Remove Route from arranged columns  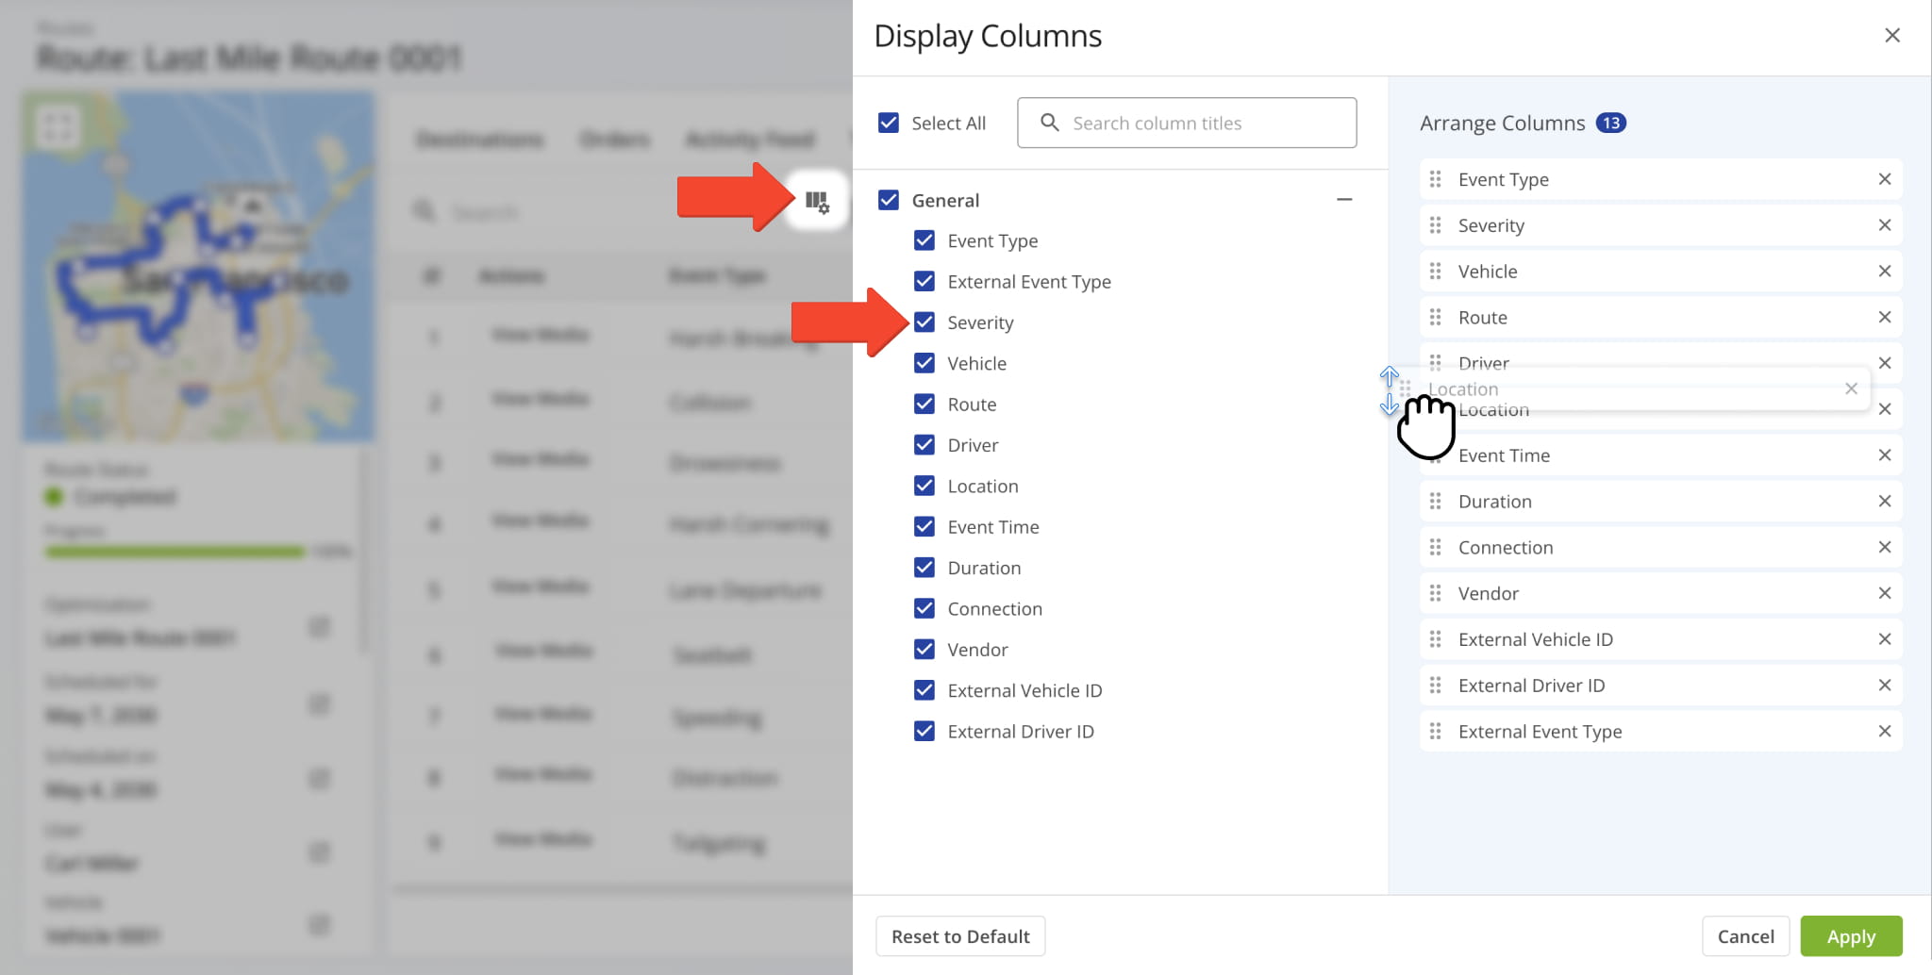(1885, 318)
